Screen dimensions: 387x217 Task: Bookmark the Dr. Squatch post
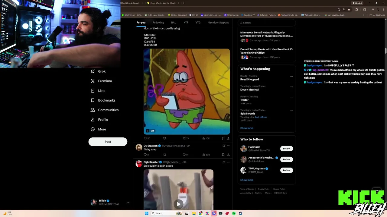point(223,155)
